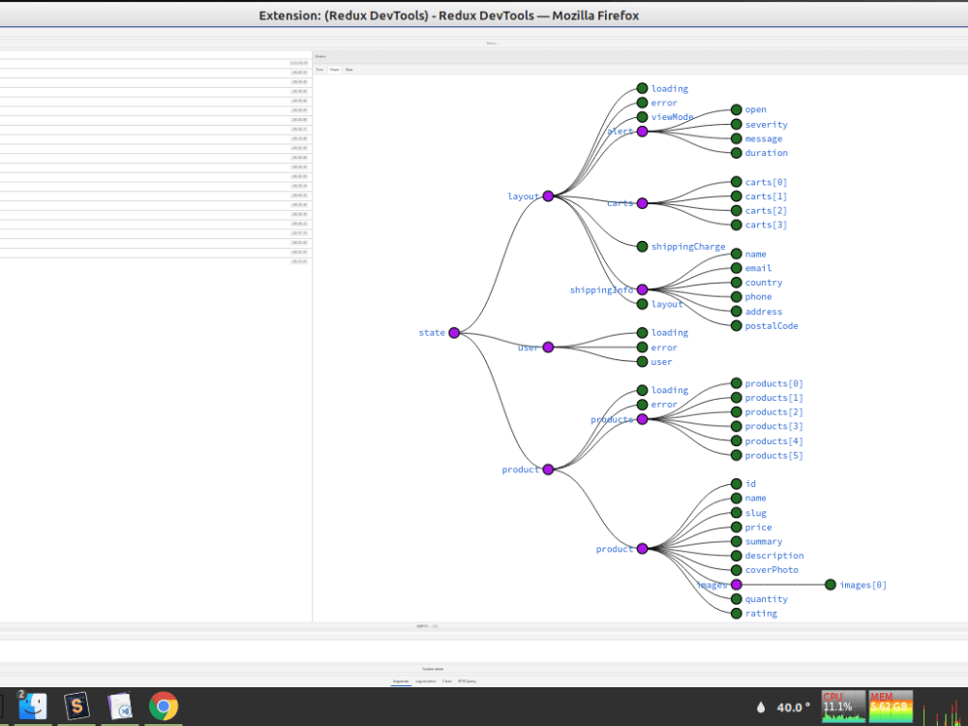Select the email node
Screen dimensions: 968x726
pos(736,268)
